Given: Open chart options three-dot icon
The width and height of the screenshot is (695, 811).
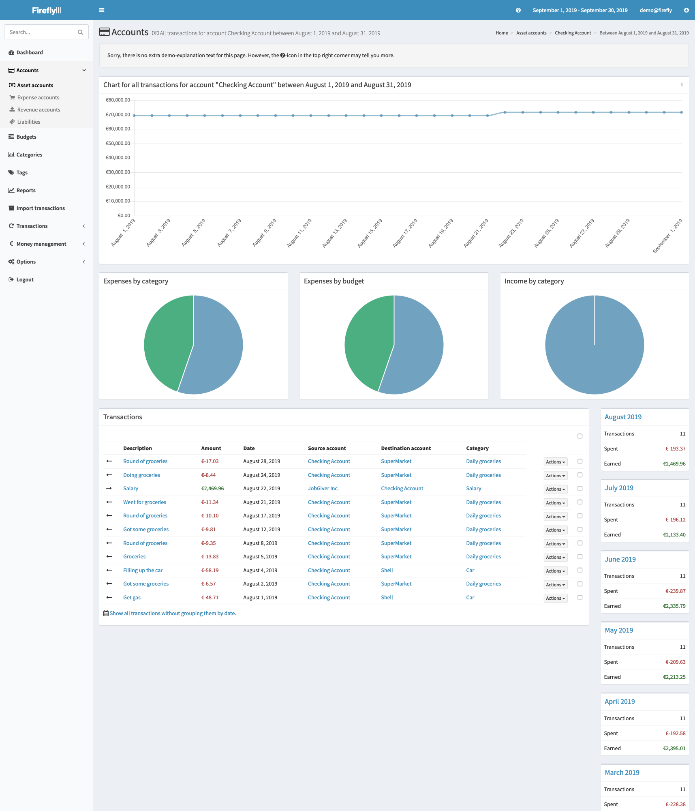Looking at the screenshot, I should (x=682, y=85).
